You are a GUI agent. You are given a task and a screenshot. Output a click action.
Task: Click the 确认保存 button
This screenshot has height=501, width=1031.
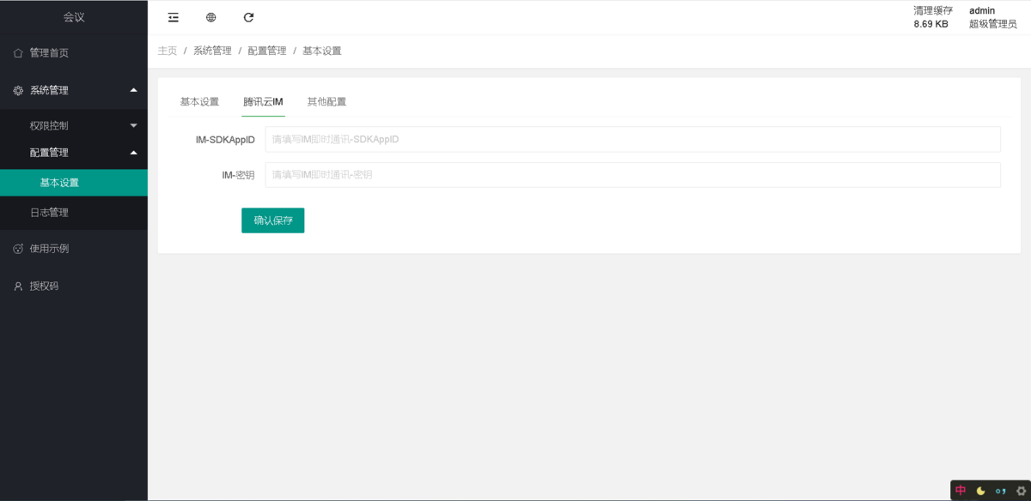coord(272,220)
